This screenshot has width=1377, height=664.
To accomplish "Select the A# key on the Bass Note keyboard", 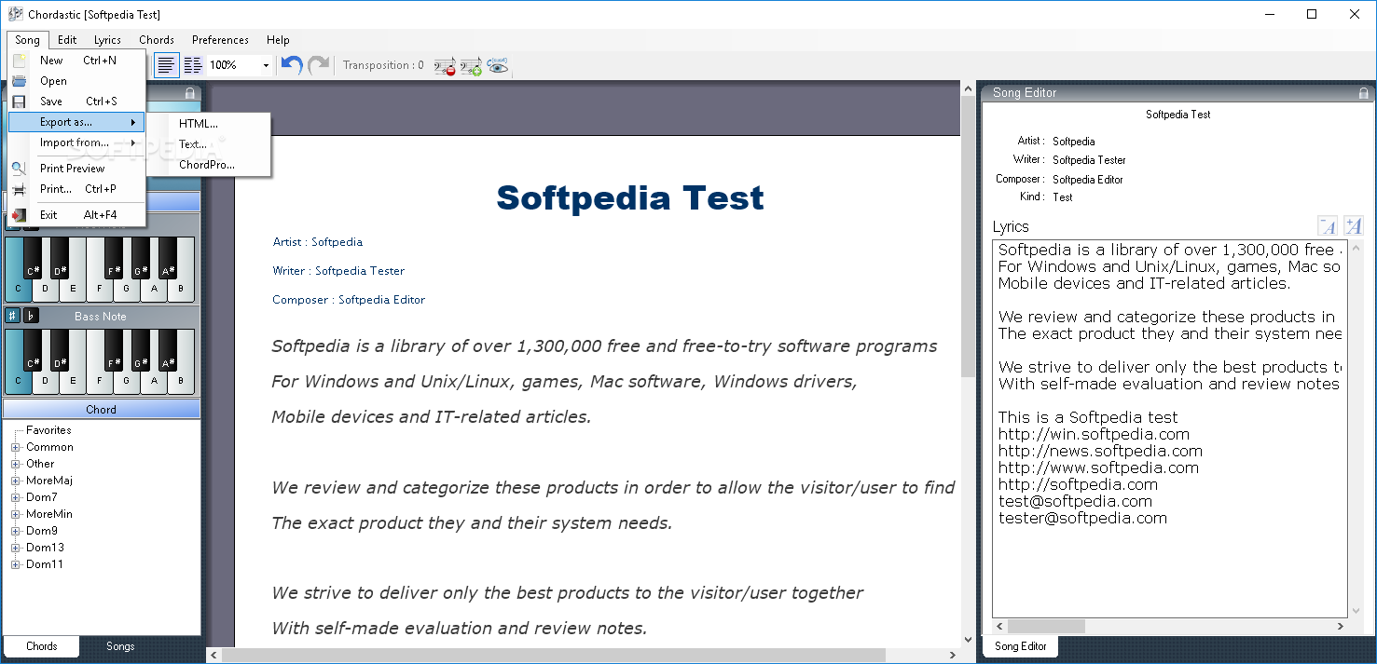I will (168, 350).
